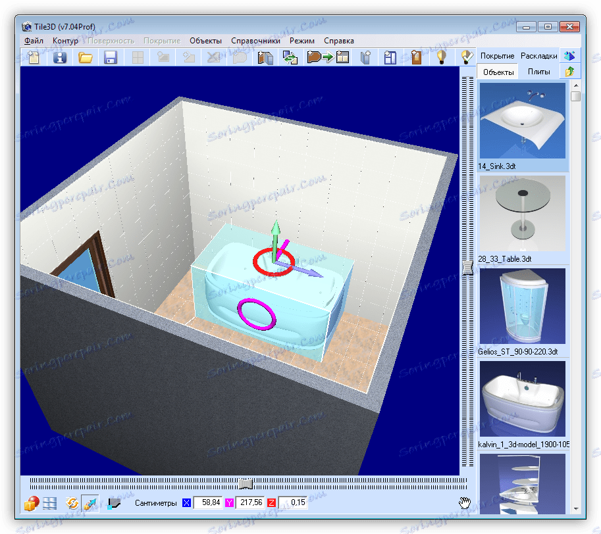This screenshot has width=601, height=534.
Task: Click the blue tile grid icon
Action: pyautogui.click(x=50, y=503)
